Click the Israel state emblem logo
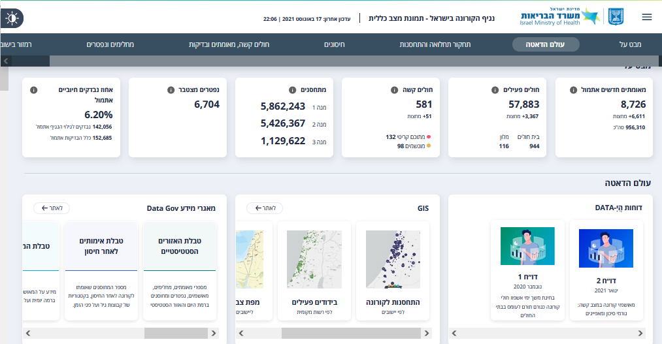This screenshot has height=344, width=662. point(616,17)
